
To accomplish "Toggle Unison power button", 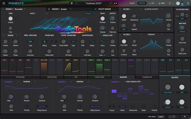I will point(2,35).
